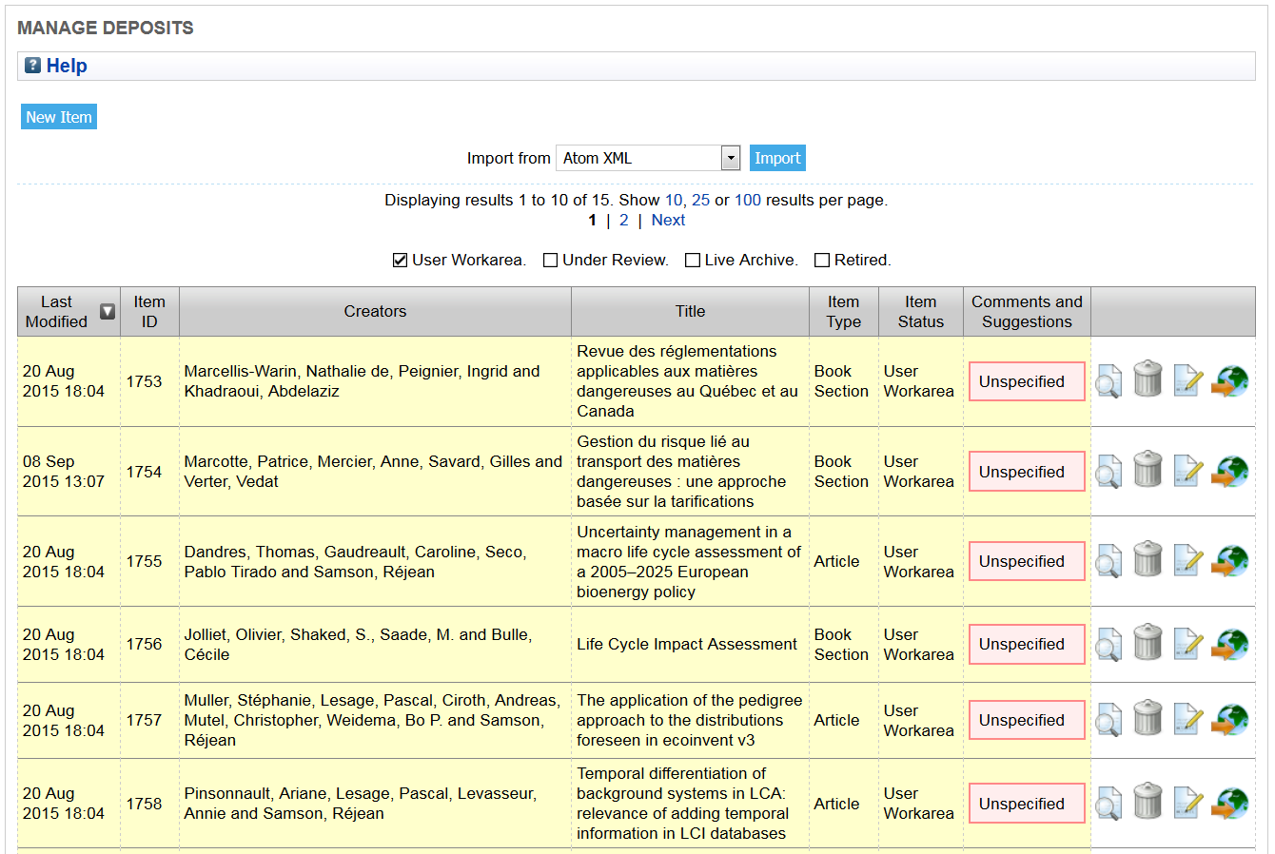Delete item 1757 with trash icon
The image size is (1275, 854).
[x=1147, y=718]
